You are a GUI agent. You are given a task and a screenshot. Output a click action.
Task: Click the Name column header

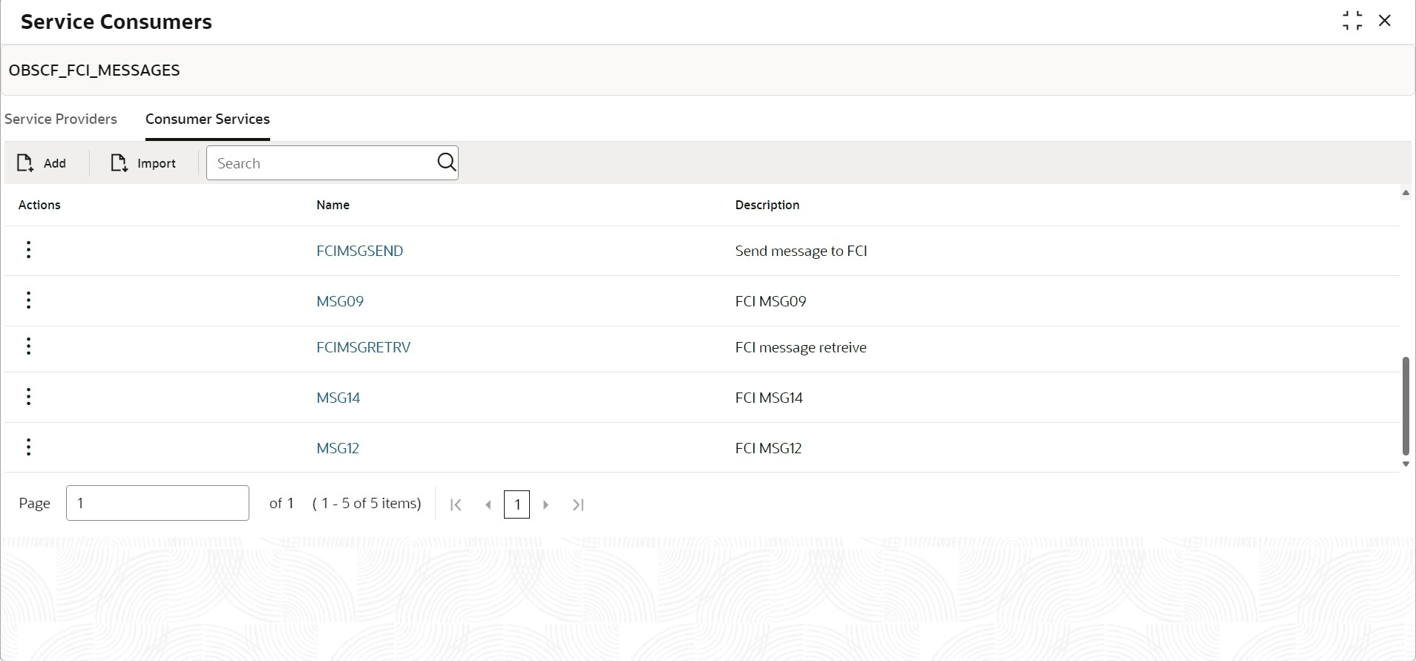click(332, 205)
